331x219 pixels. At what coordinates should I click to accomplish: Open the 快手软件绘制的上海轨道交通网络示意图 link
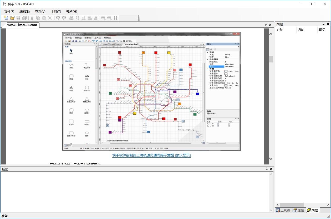click(152, 155)
